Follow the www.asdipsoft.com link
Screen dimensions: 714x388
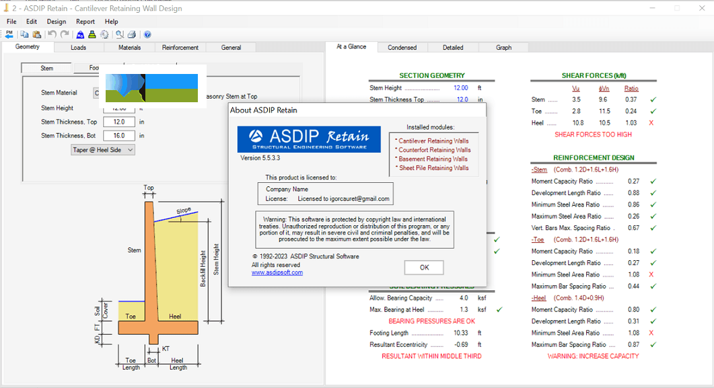[x=277, y=272]
